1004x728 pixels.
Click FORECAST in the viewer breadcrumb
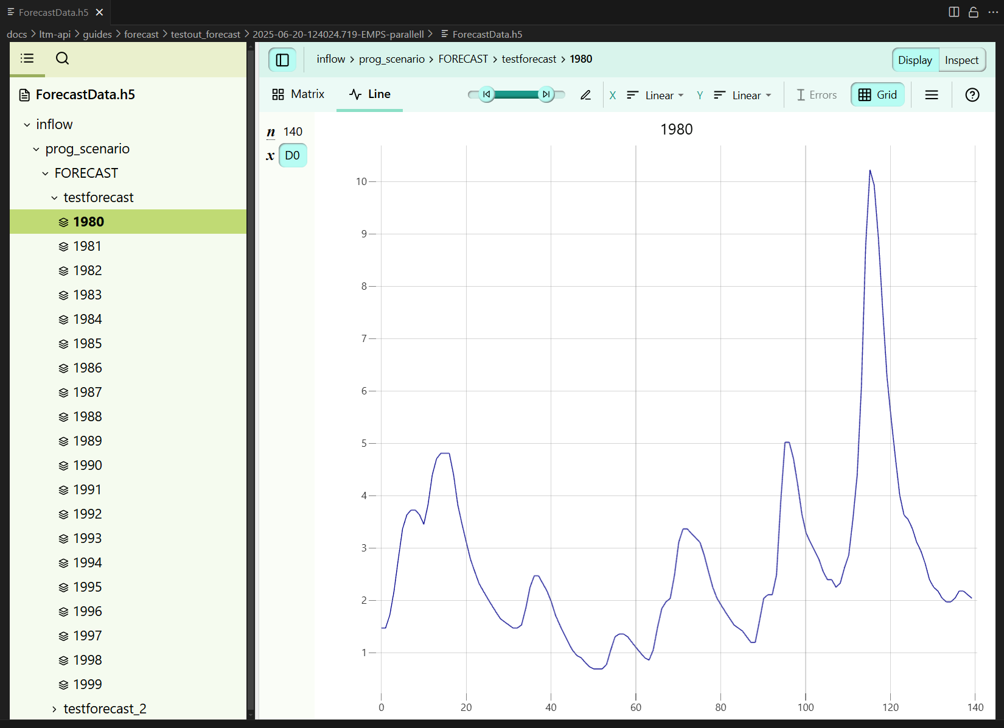[x=463, y=59]
